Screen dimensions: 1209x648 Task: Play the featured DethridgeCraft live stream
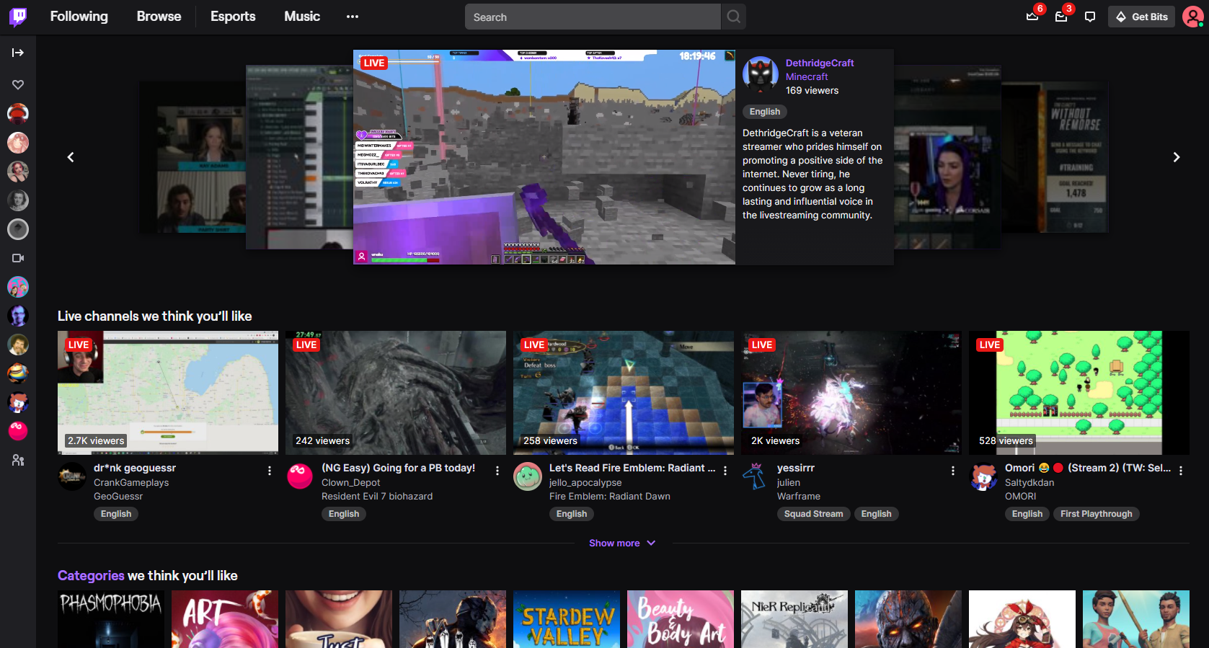[544, 157]
